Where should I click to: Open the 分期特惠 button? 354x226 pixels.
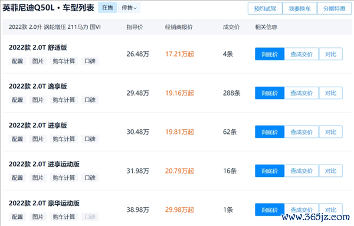click(x=335, y=9)
